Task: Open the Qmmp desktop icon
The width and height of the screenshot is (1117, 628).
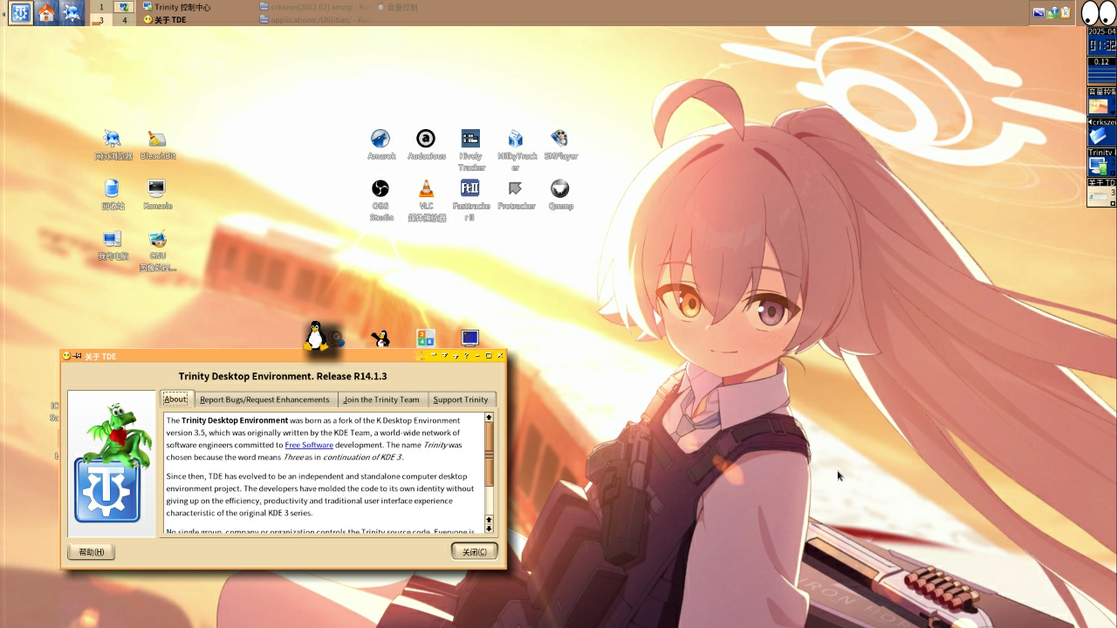Action: [560, 195]
